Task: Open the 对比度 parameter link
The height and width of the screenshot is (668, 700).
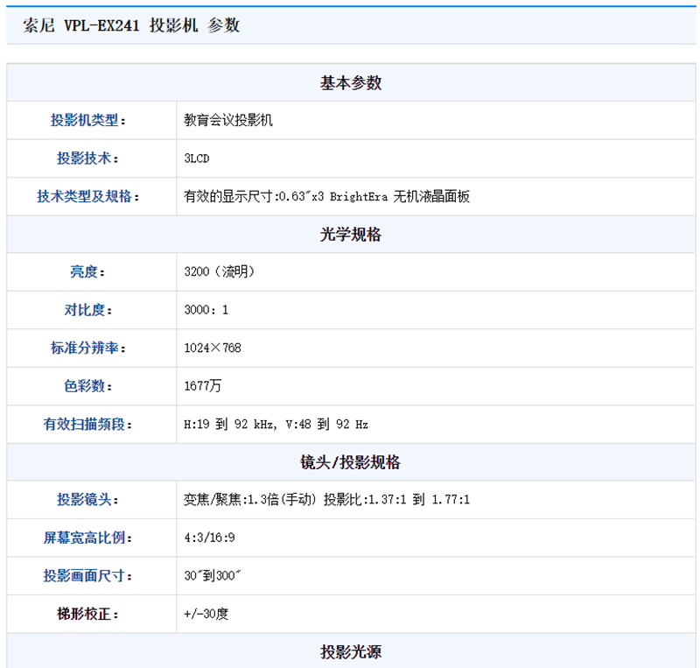Action: click(x=87, y=310)
